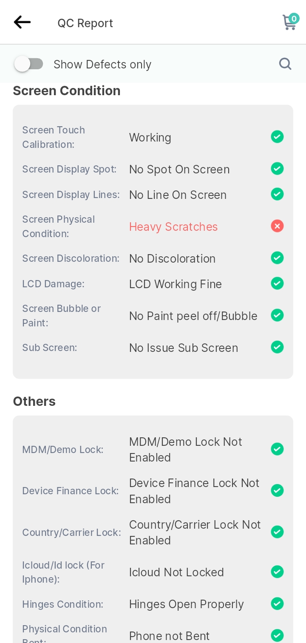Open the shopping cart icon
The width and height of the screenshot is (306, 643).
click(289, 23)
